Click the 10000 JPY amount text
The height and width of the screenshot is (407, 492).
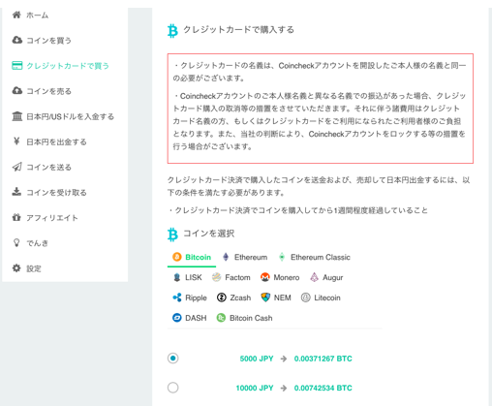(255, 388)
